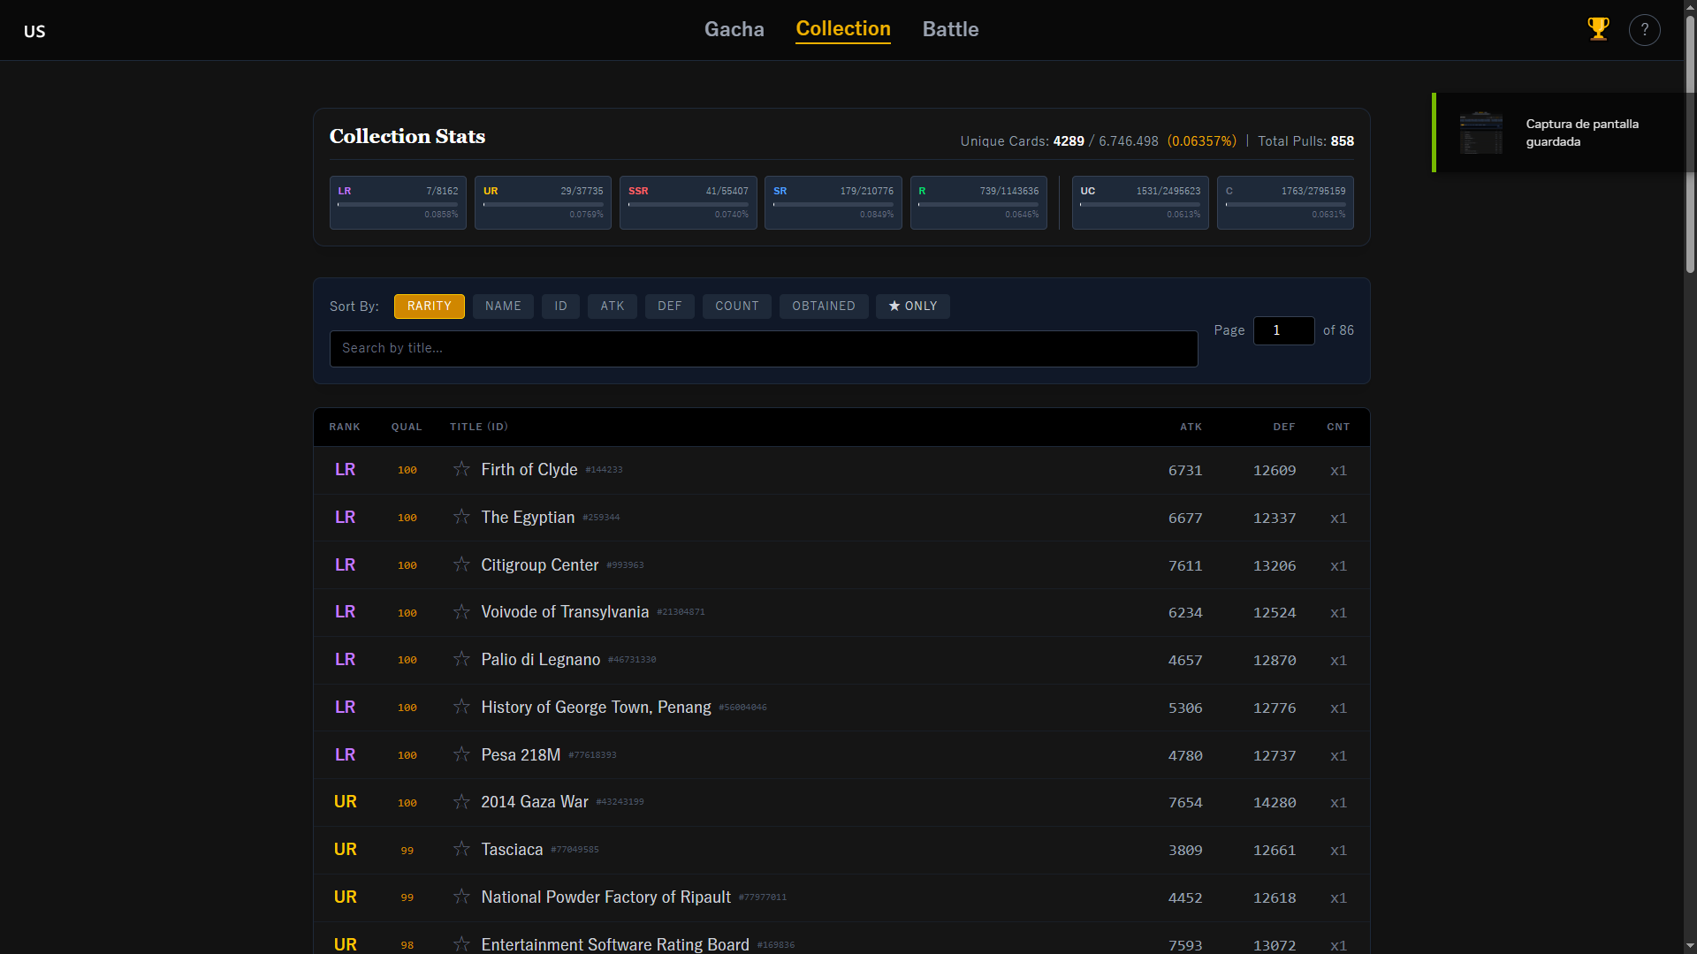Image resolution: width=1697 pixels, height=954 pixels.
Task: Star the Citigroup Center card
Action: (x=461, y=564)
